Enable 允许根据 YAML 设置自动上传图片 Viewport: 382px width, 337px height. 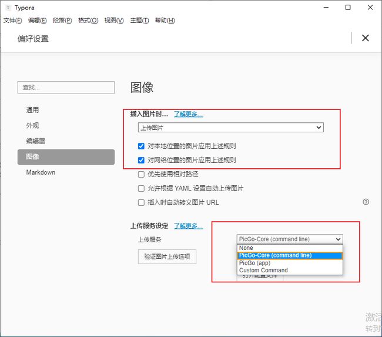pos(141,188)
